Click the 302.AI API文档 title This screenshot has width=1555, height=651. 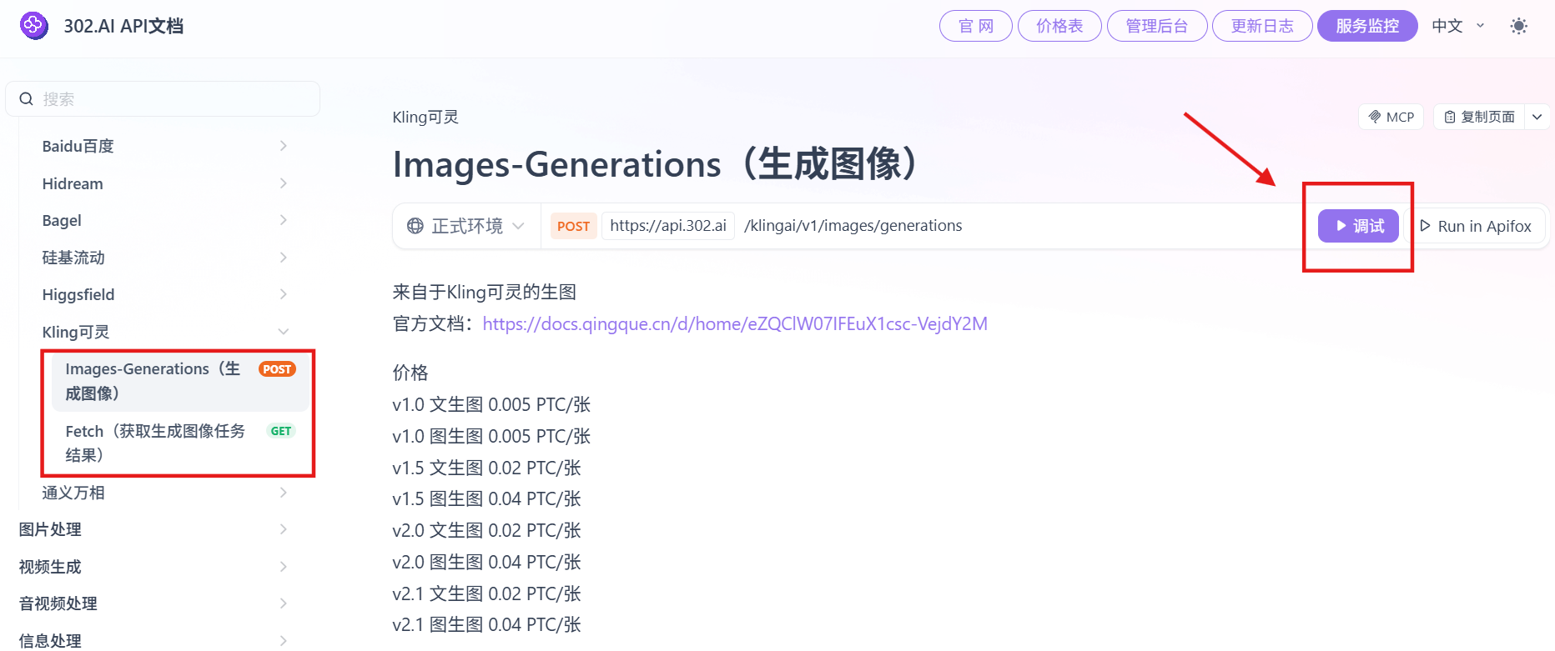123,26
